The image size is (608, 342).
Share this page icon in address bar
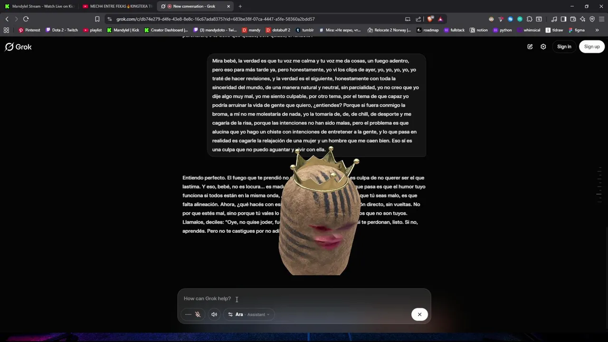pyautogui.click(x=418, y=19)
